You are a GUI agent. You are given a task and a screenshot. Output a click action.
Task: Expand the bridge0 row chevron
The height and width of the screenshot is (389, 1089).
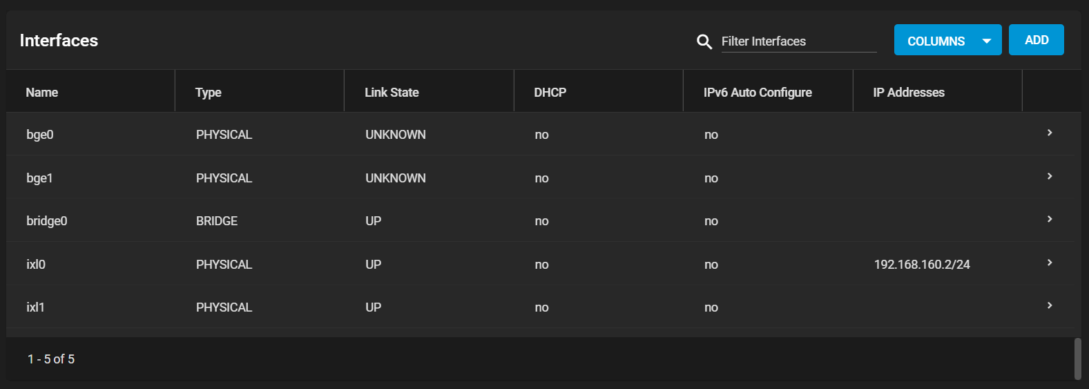(1050, 219)
